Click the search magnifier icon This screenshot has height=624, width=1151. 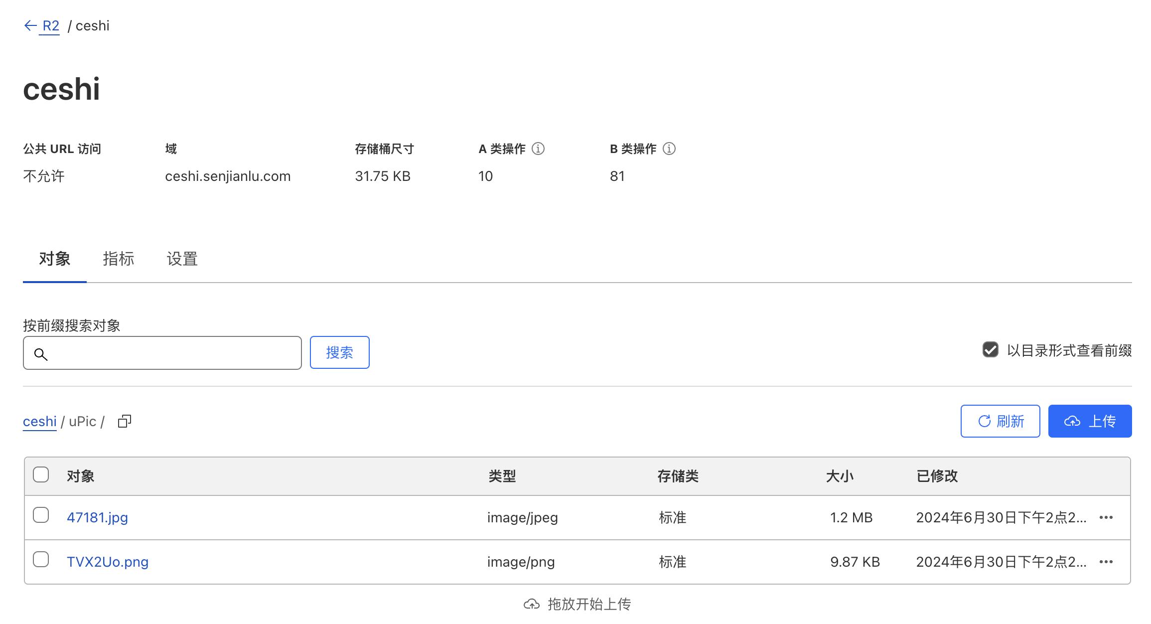[41, 354]
